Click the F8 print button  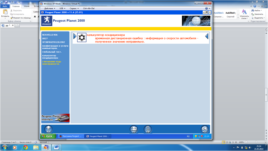(148, 129)
